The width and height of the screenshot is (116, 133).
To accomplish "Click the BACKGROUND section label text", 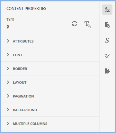I will (25, 110).
